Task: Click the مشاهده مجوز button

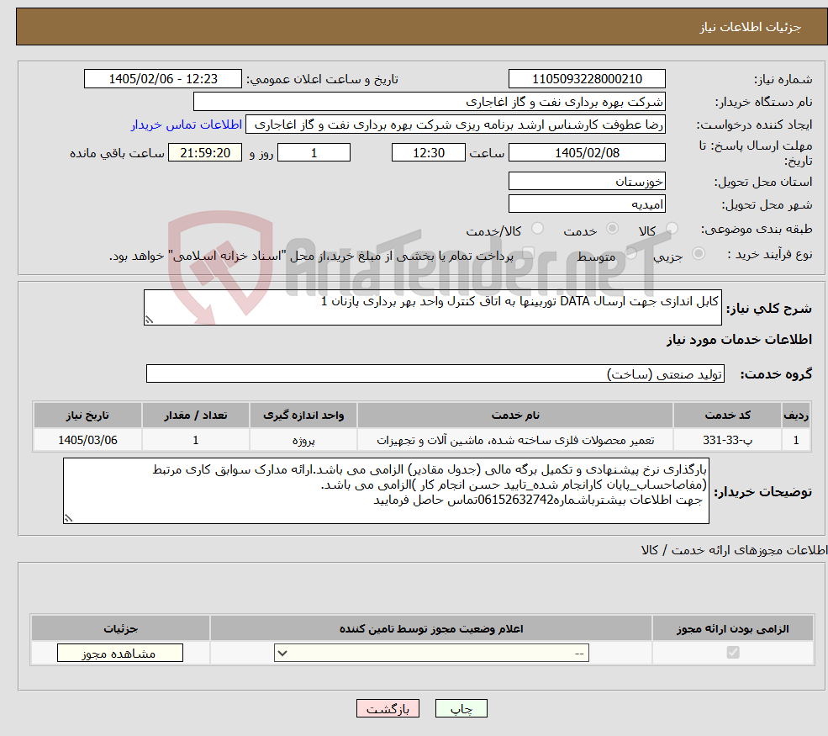Action: coord(120,653)
